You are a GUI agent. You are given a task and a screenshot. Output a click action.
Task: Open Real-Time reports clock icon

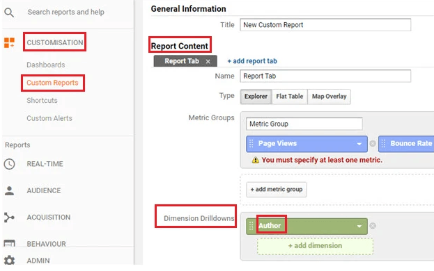[x=10, y=164]
